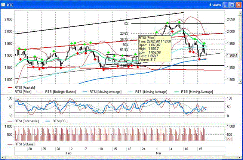Select the dark blue RTSI [Moving Average] legend
This screenshot has width=243, height=160.
[x=102, y=92]
